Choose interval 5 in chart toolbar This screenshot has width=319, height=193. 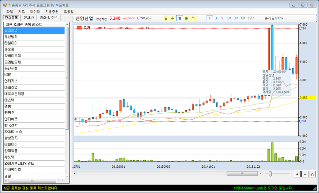(x=222, y=18)
